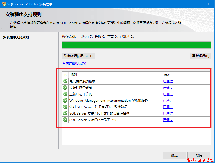Collapse details with 隐藏详细信息(S) button
215x163 pixels.
click(79, 56)
